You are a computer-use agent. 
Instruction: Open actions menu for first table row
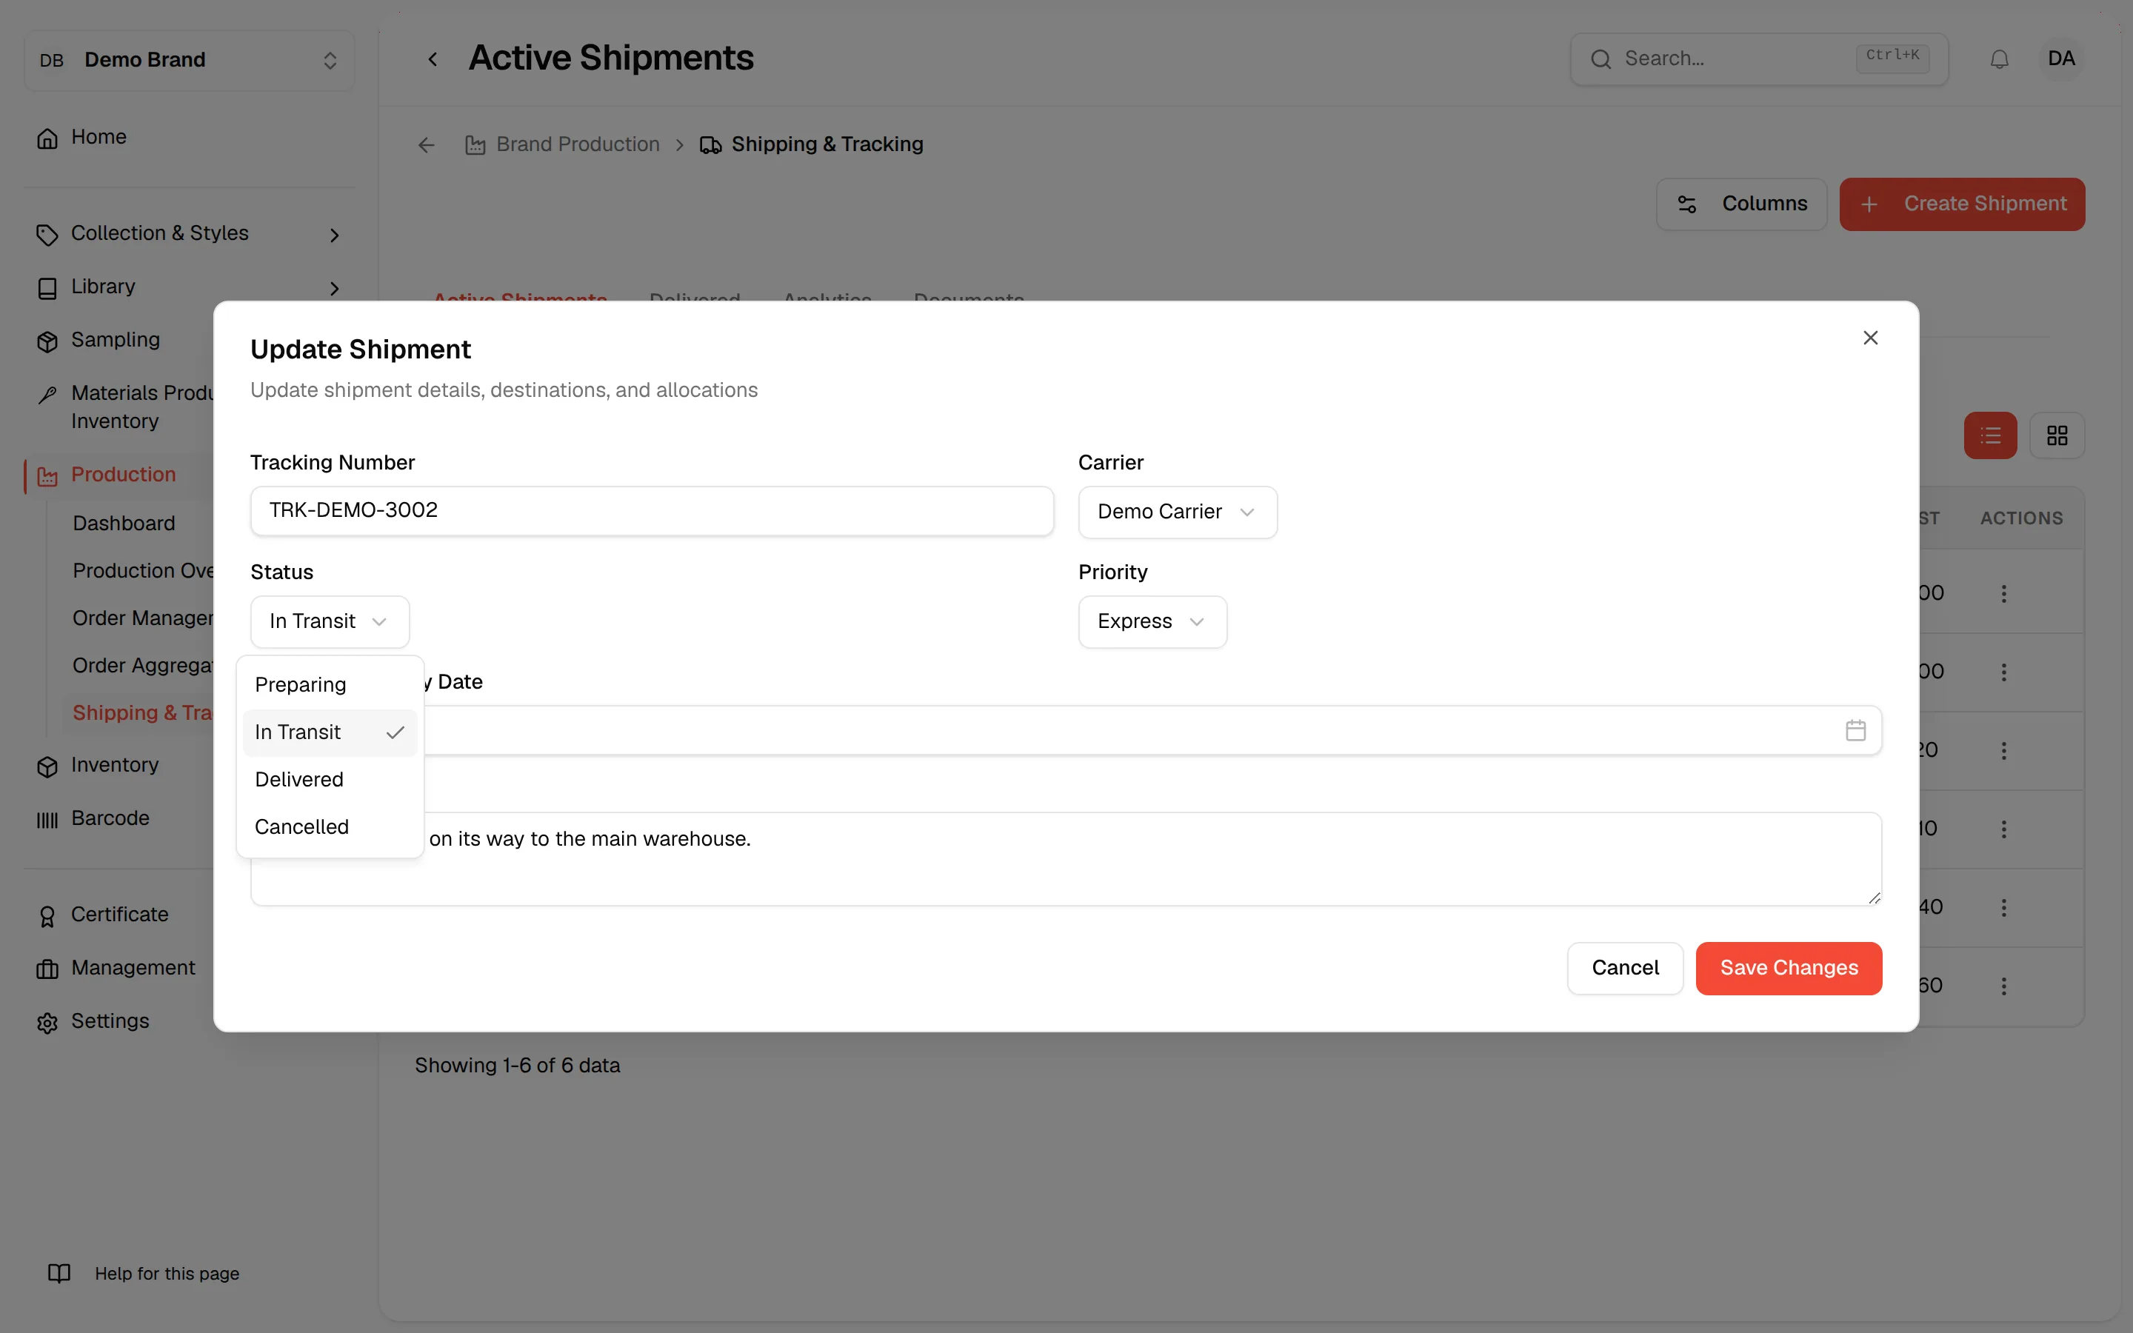pyautogui.click(x=2003, y=593)
